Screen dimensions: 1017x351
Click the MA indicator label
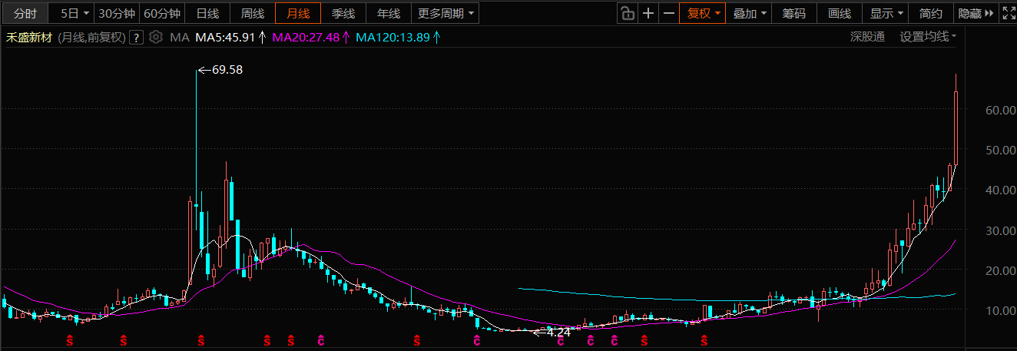(x=179, y=37)
